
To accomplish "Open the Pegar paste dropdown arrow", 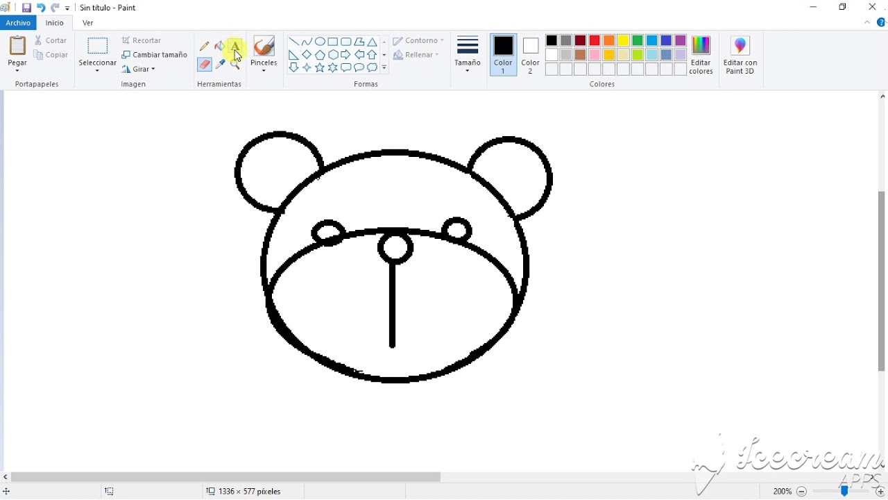I will click(17, 71).
